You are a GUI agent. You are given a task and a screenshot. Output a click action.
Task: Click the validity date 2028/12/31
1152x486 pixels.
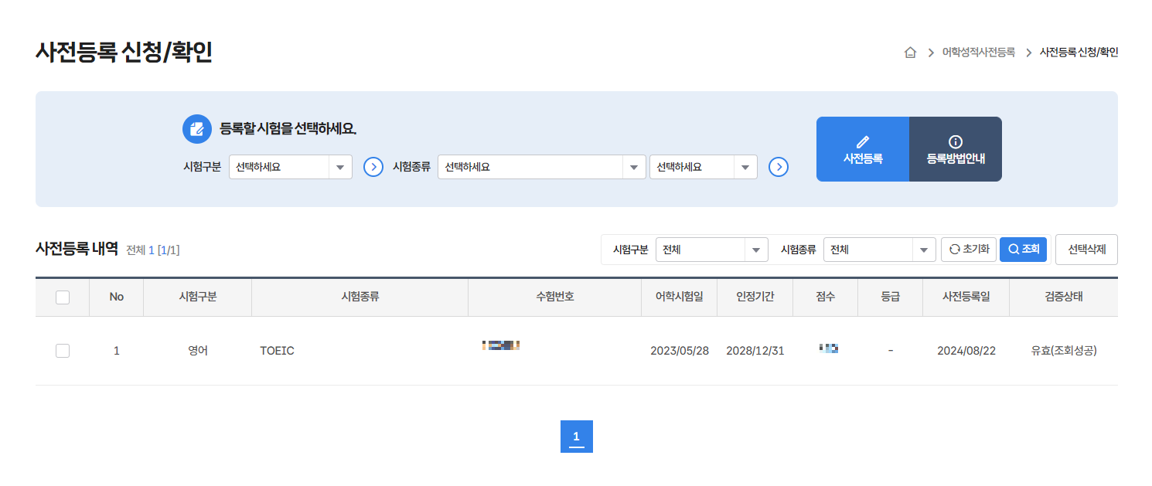click(755, 351)
